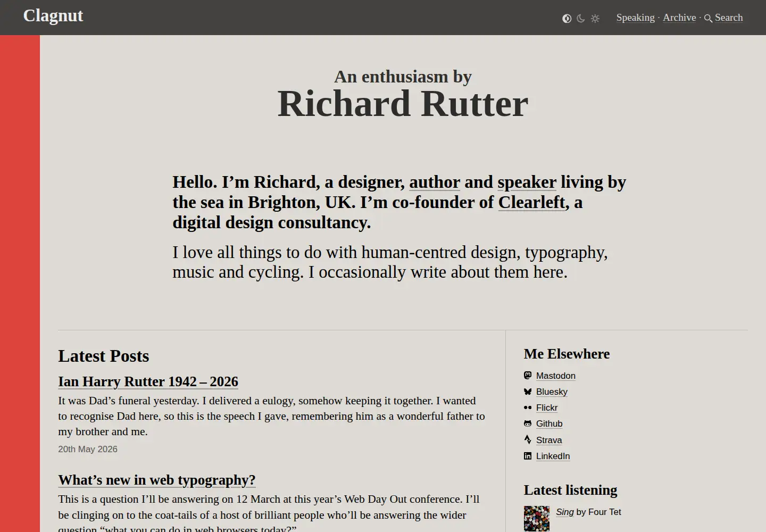Go to Clagnut home logo
The image size is (766, 532).
(x=53, y=16)
